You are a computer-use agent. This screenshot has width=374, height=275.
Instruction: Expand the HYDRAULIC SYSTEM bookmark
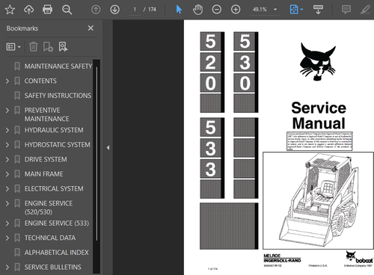coord(7,130)
